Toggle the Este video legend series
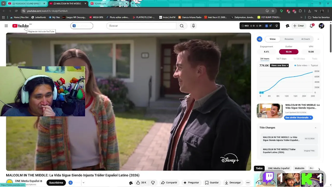Screen dimensions: 332x187 [301, 65]
